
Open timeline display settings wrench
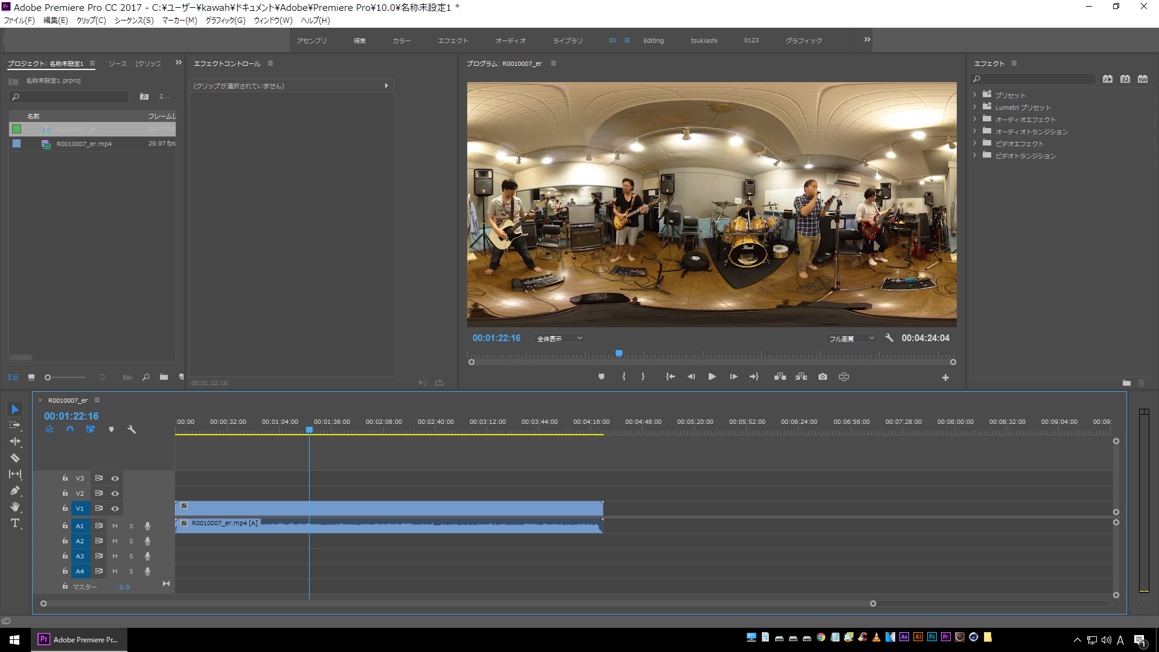click(x=132, y=429)
